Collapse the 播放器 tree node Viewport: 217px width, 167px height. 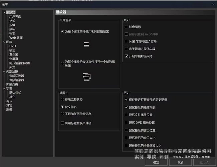4,12
